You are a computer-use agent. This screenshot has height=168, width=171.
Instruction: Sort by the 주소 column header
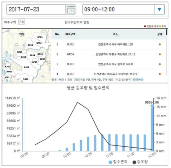tap(115, 34)
